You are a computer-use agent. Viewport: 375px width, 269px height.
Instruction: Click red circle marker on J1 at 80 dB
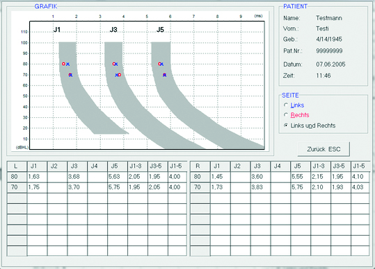point(63,64)
